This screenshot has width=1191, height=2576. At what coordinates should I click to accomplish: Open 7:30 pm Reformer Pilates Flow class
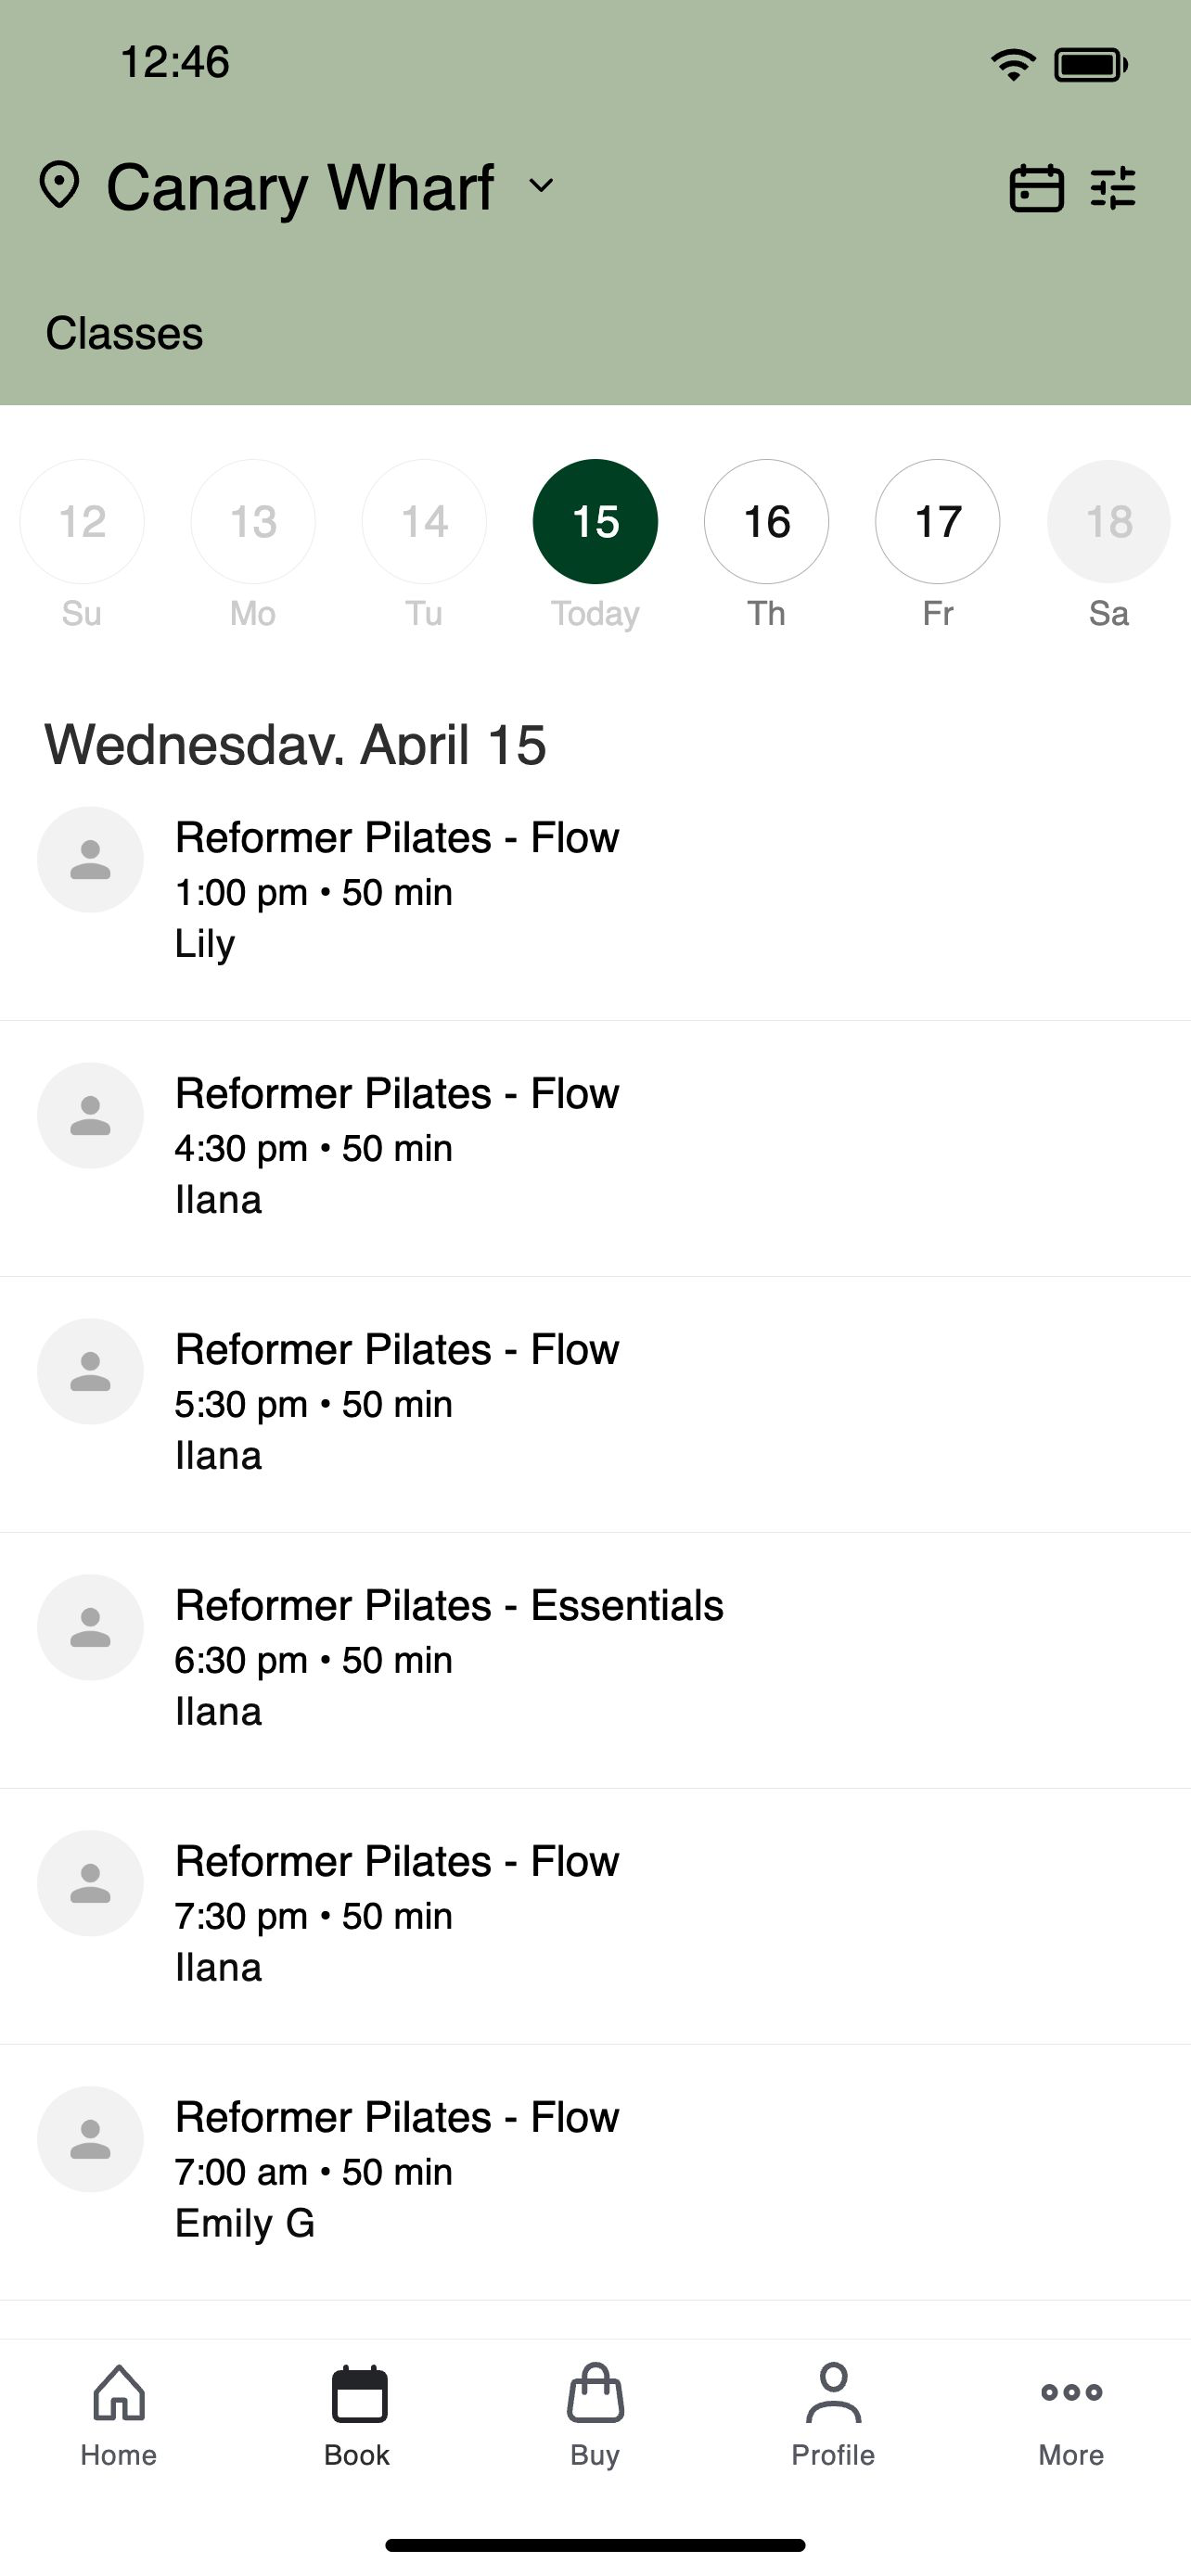click(595, 1916)
